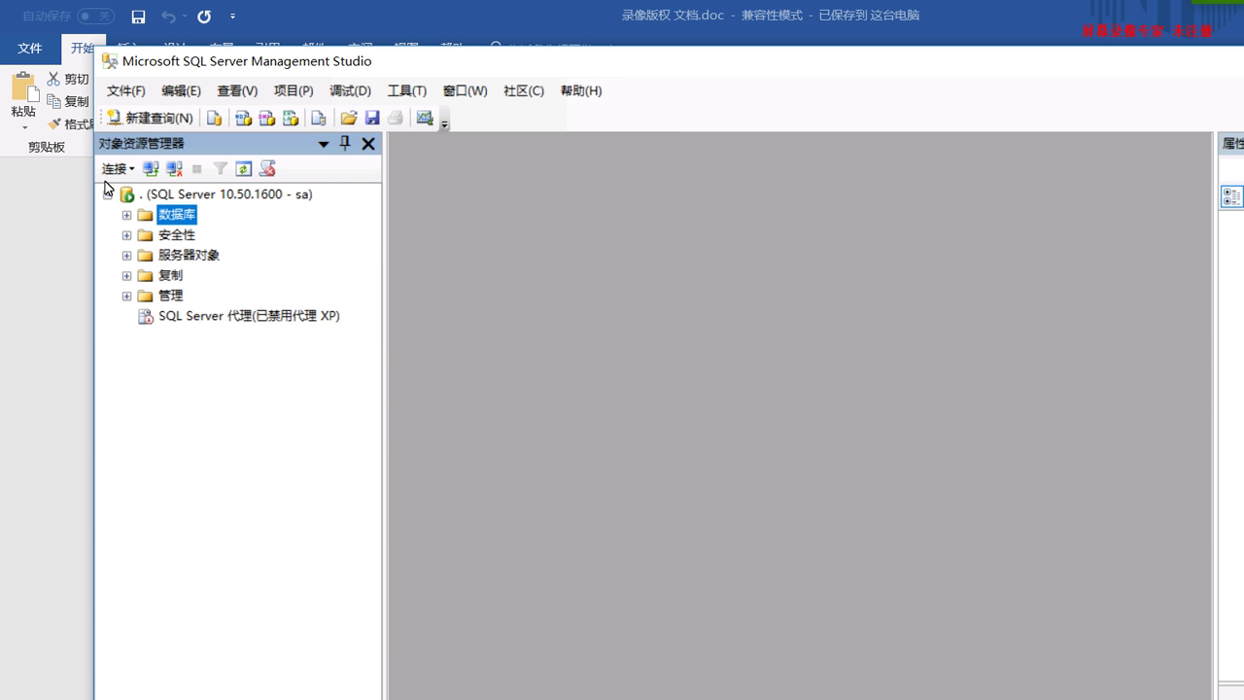Select the 安全性 tree item
Viewport: 1244px width, 700px height.
(177, 235)
